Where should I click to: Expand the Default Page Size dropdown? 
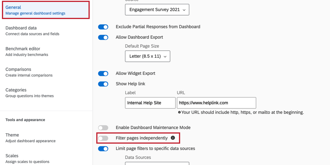point(148,56)
